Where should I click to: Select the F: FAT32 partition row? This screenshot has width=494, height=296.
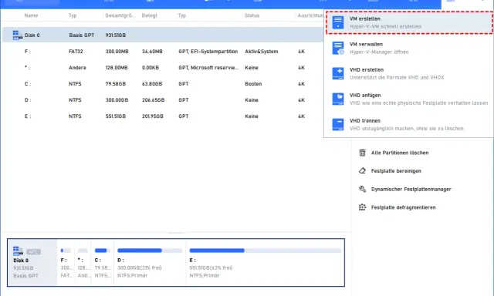pyautogui.click(x=163, y=52)
